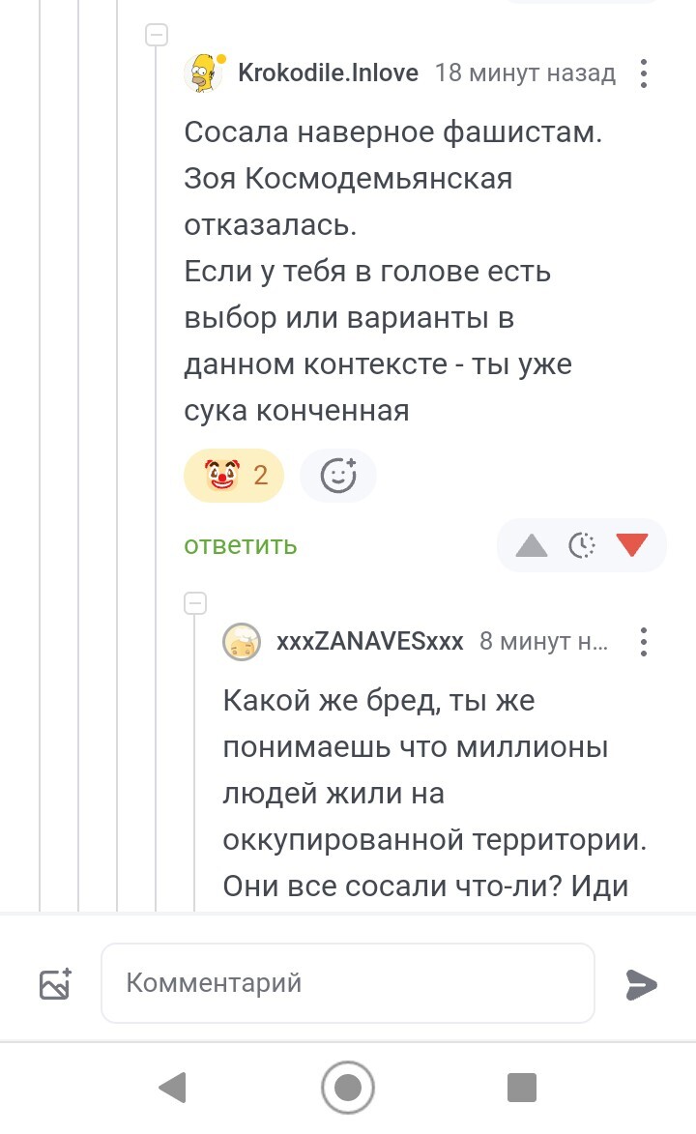
Task: Open Krokodile.Inlove profile via username
Action: (328, 73)
